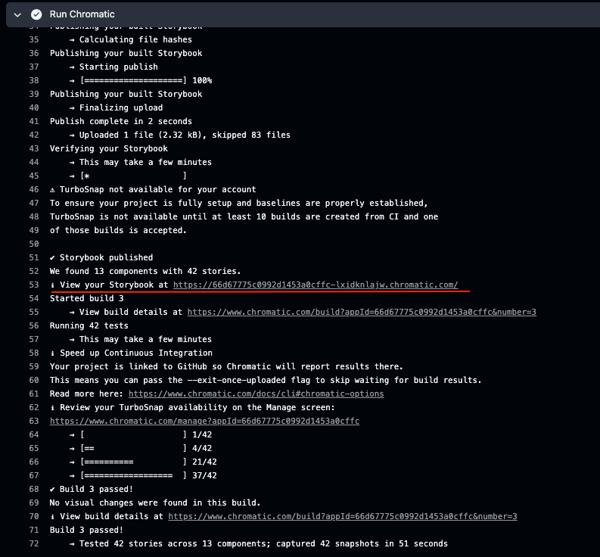Click line number 41
This screenshot has width=600, height=557.
click(x=34, y=121)
